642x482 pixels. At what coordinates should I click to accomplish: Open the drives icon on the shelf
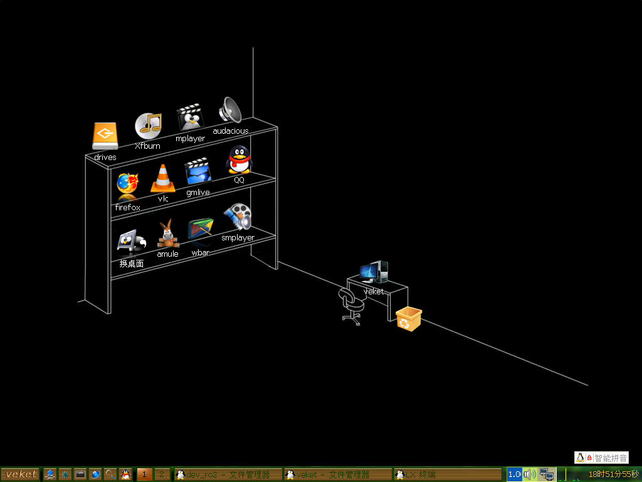(105, 136)
